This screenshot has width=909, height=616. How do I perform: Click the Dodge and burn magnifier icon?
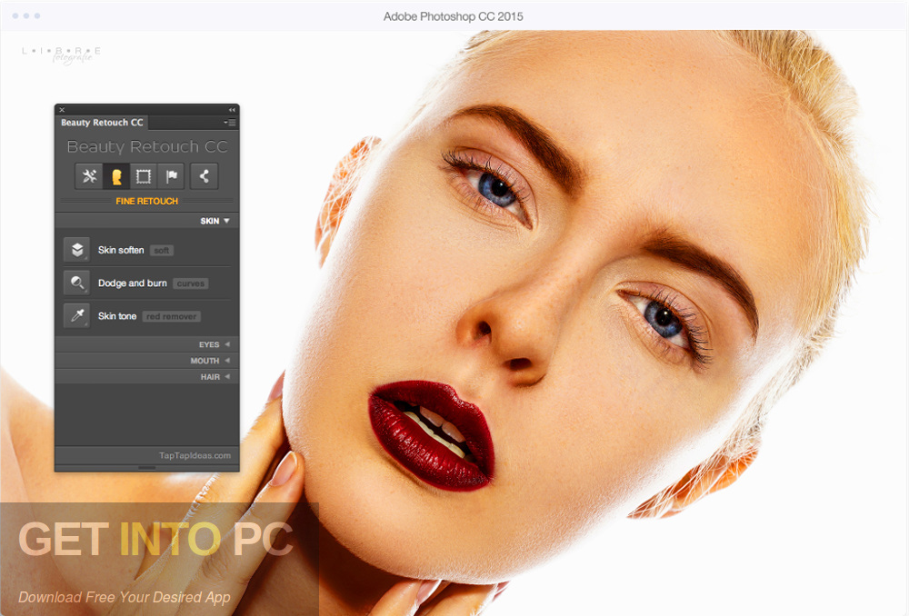tap(76, 283)
